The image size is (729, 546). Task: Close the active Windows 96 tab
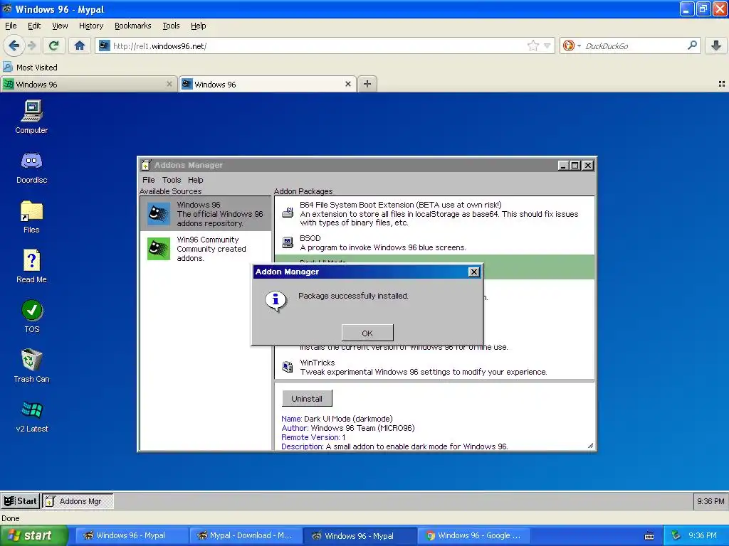click(347, 84)
